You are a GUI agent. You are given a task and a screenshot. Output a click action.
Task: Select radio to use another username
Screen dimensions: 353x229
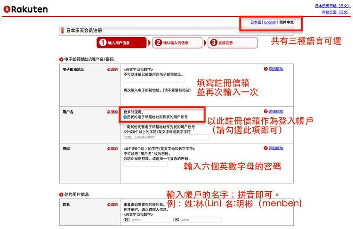coord(125,127)
